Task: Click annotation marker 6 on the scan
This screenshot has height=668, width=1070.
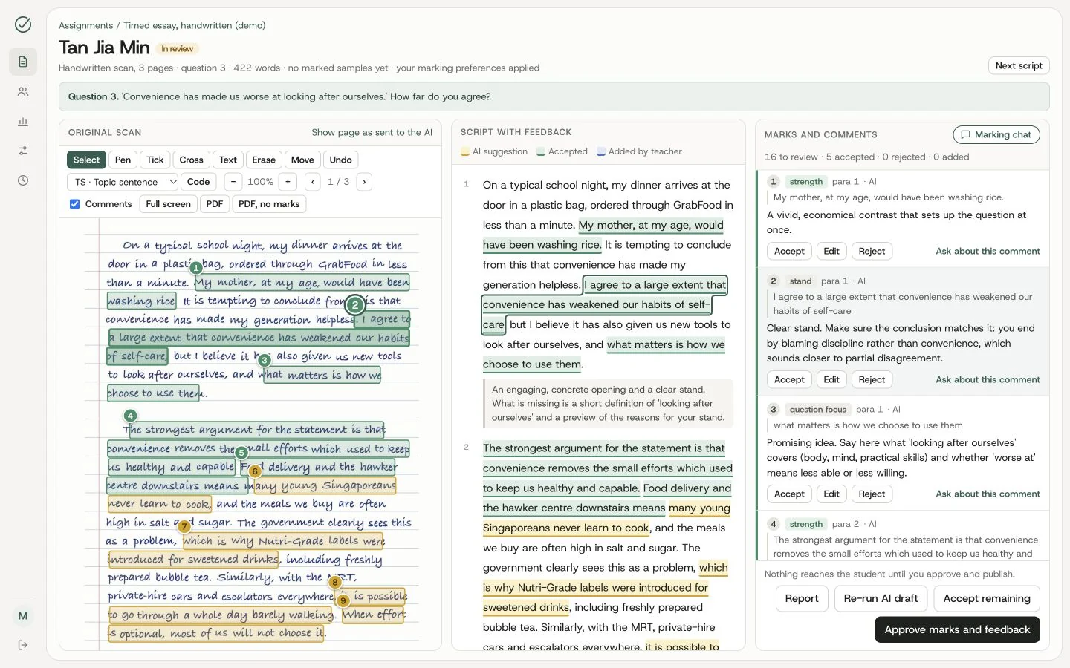Action: coord(255,471)
